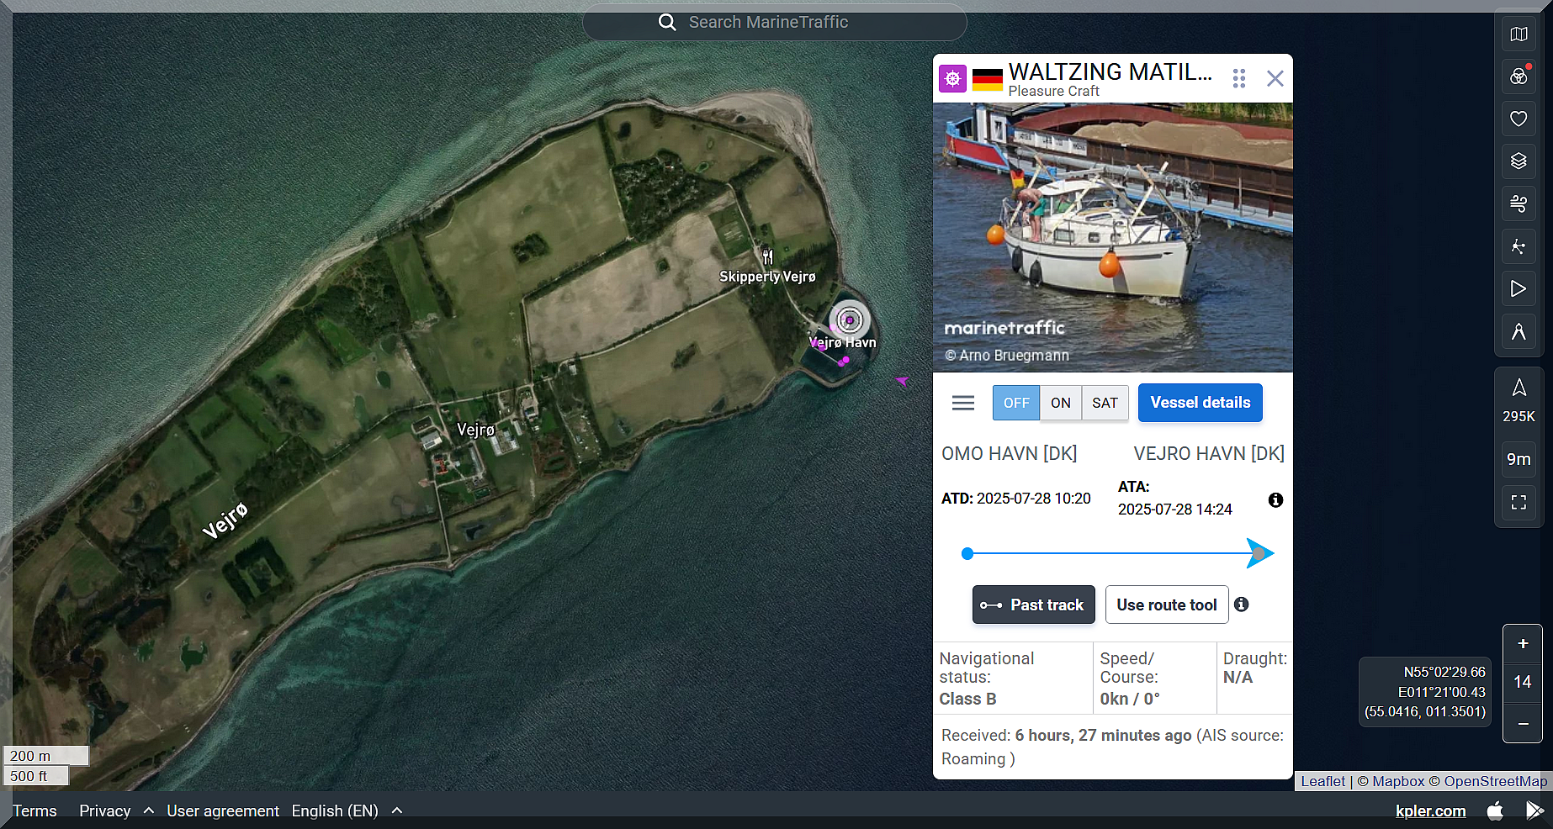Image resolution: width=1553 pixels, height=829 pixels.
Task: Switch vessel track toggle to ON
Action: pyautogui.click(x=1060, y=403)
